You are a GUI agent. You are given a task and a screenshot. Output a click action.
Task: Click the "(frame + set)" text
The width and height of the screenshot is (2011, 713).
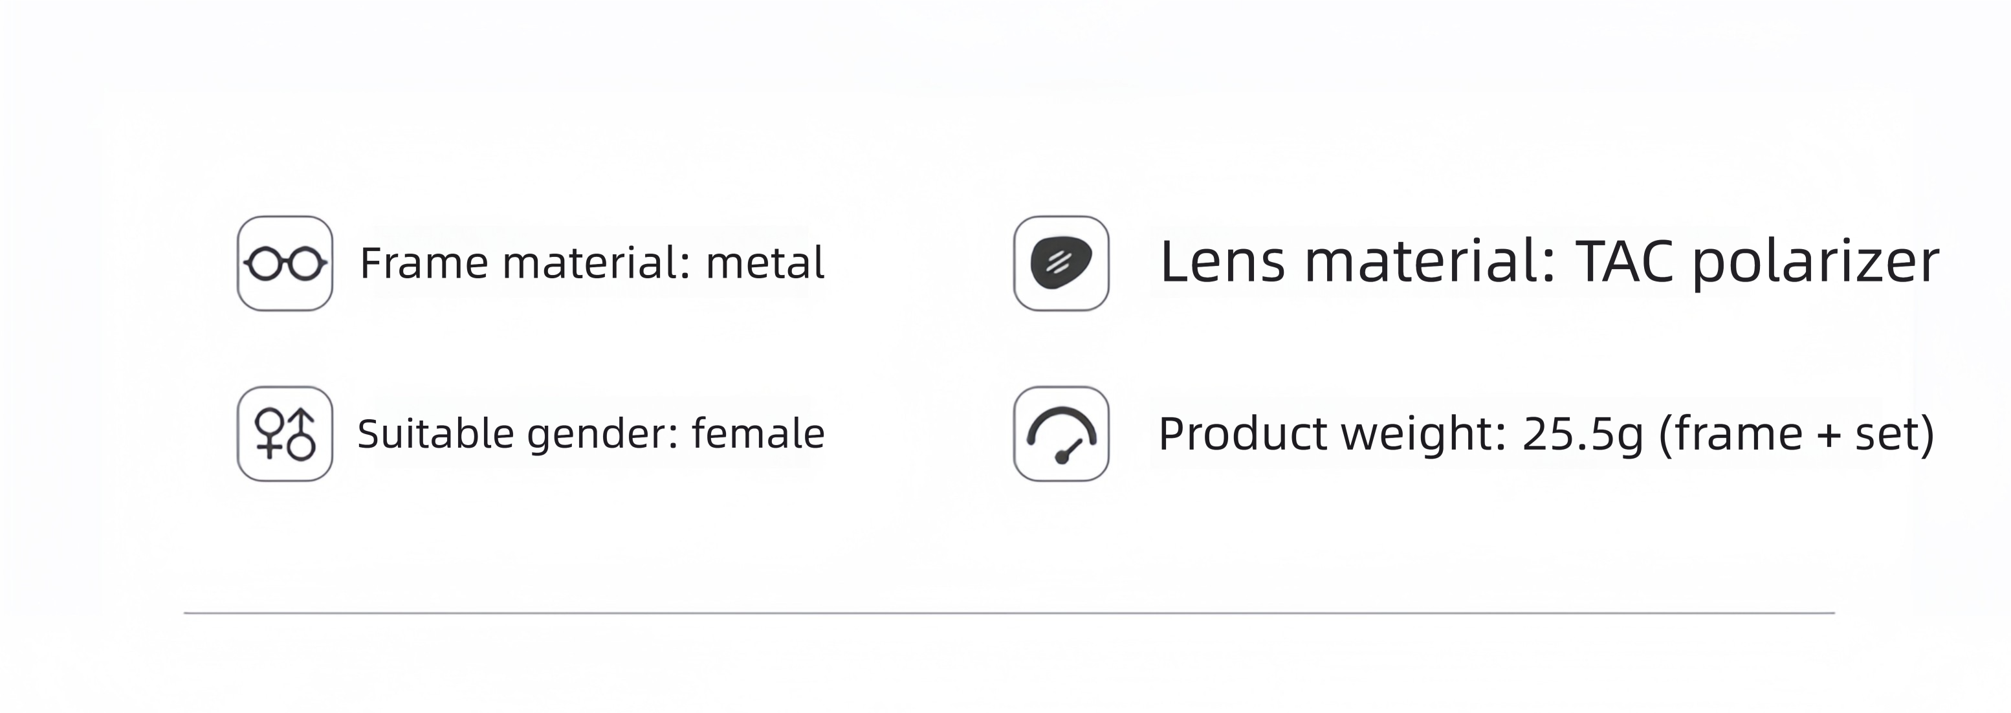point(1796,434)
